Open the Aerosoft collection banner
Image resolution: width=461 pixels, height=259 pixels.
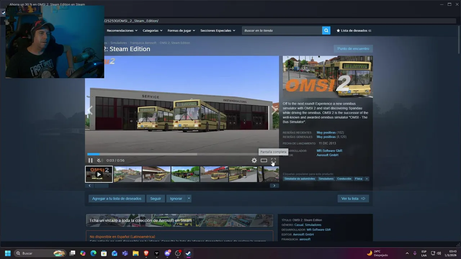coord(179,221)
